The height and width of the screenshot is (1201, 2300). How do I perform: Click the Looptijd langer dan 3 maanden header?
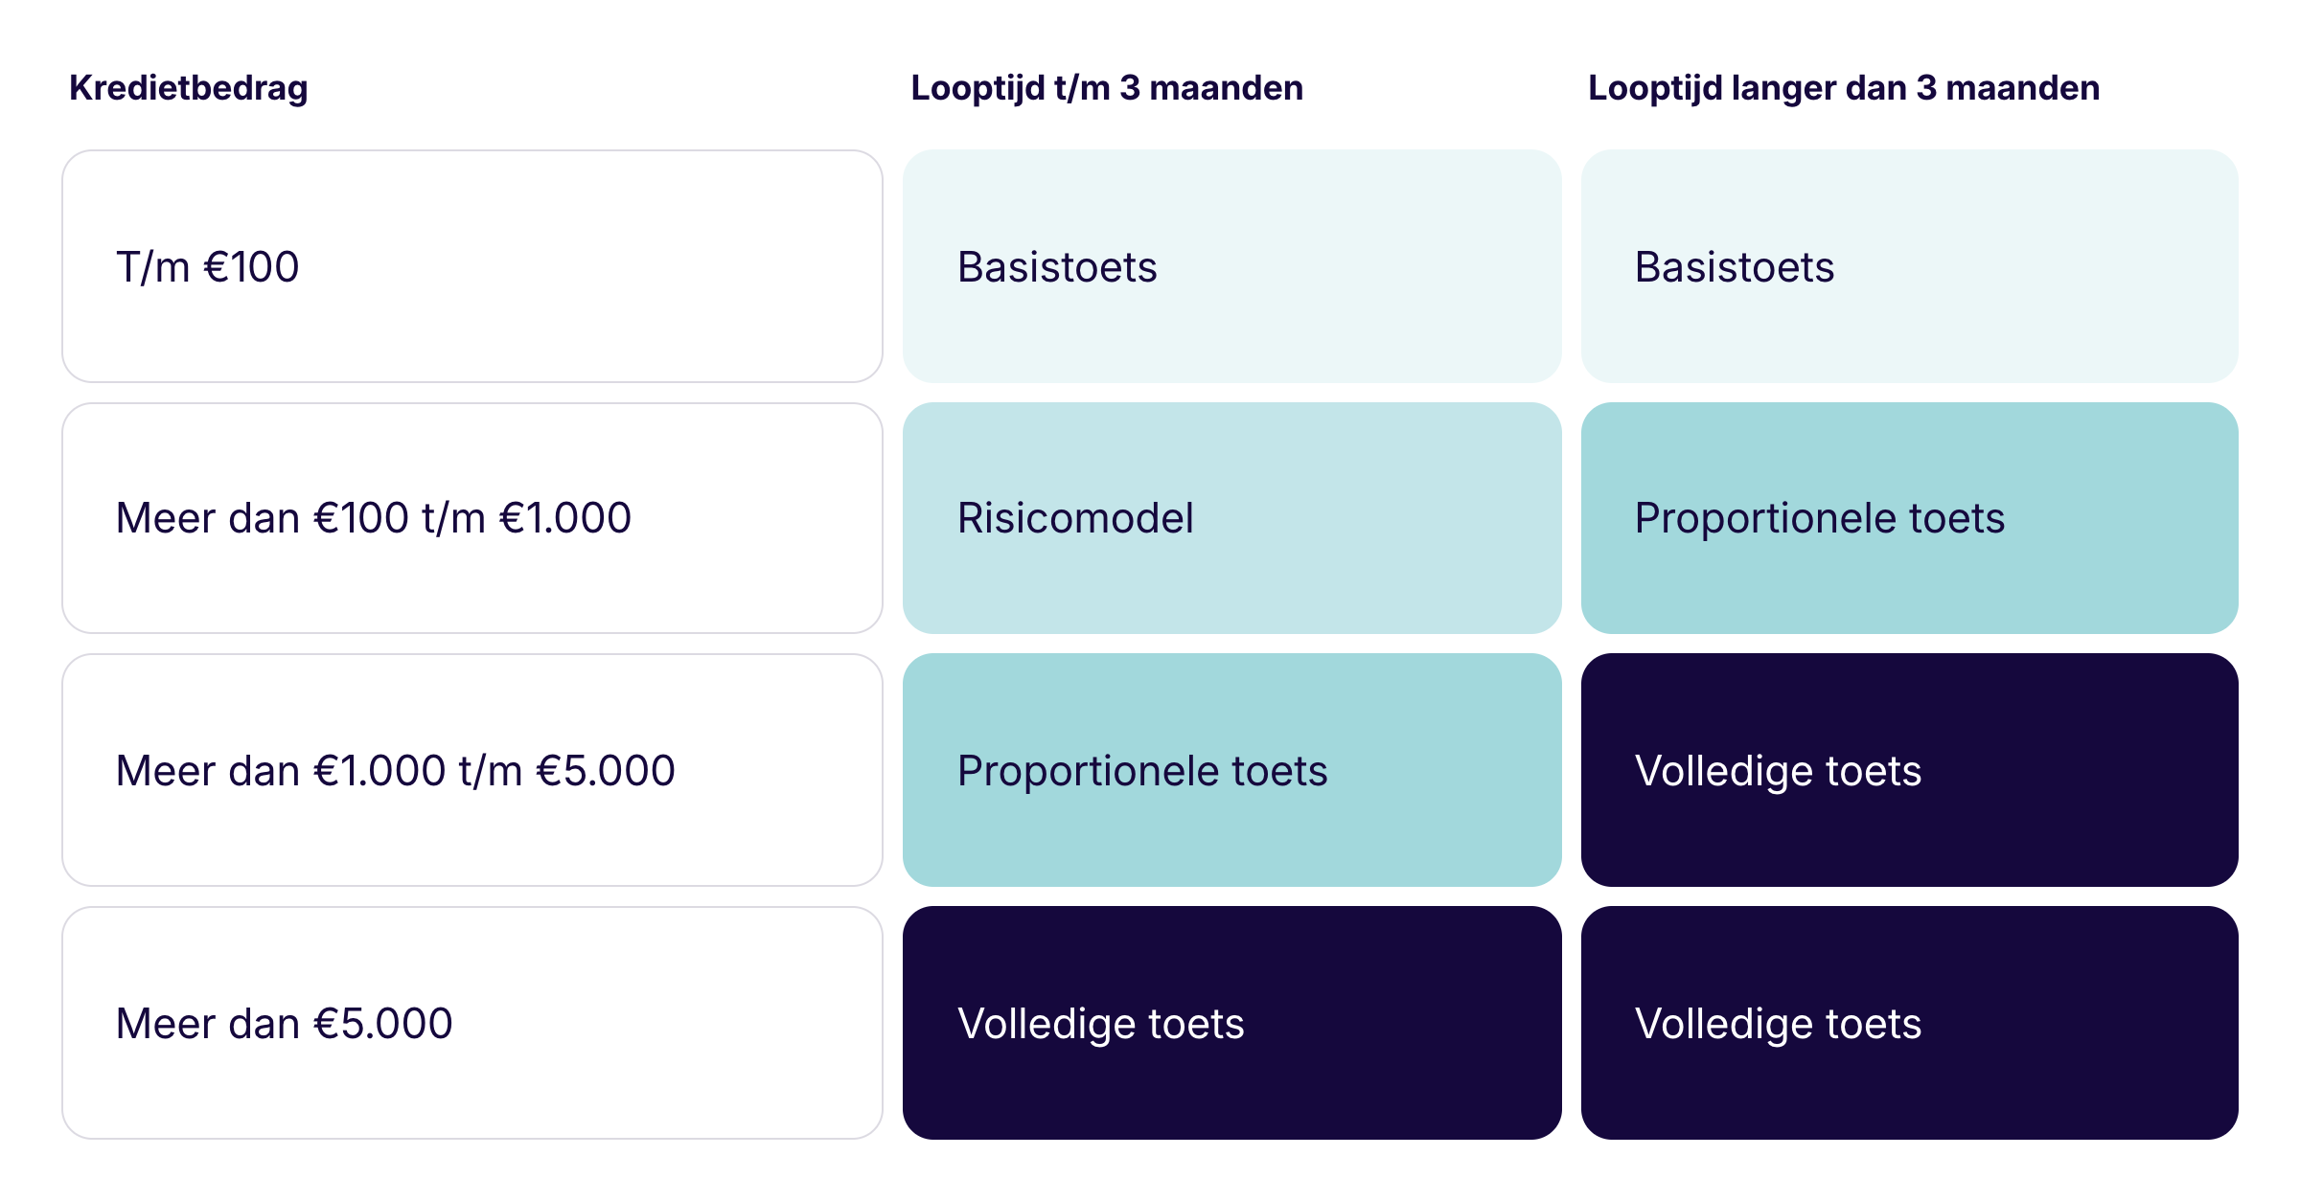point(1844,88)
